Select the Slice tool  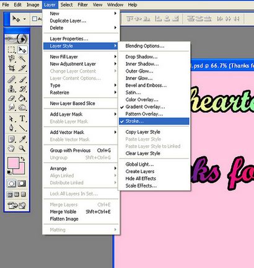coord(22,68)
